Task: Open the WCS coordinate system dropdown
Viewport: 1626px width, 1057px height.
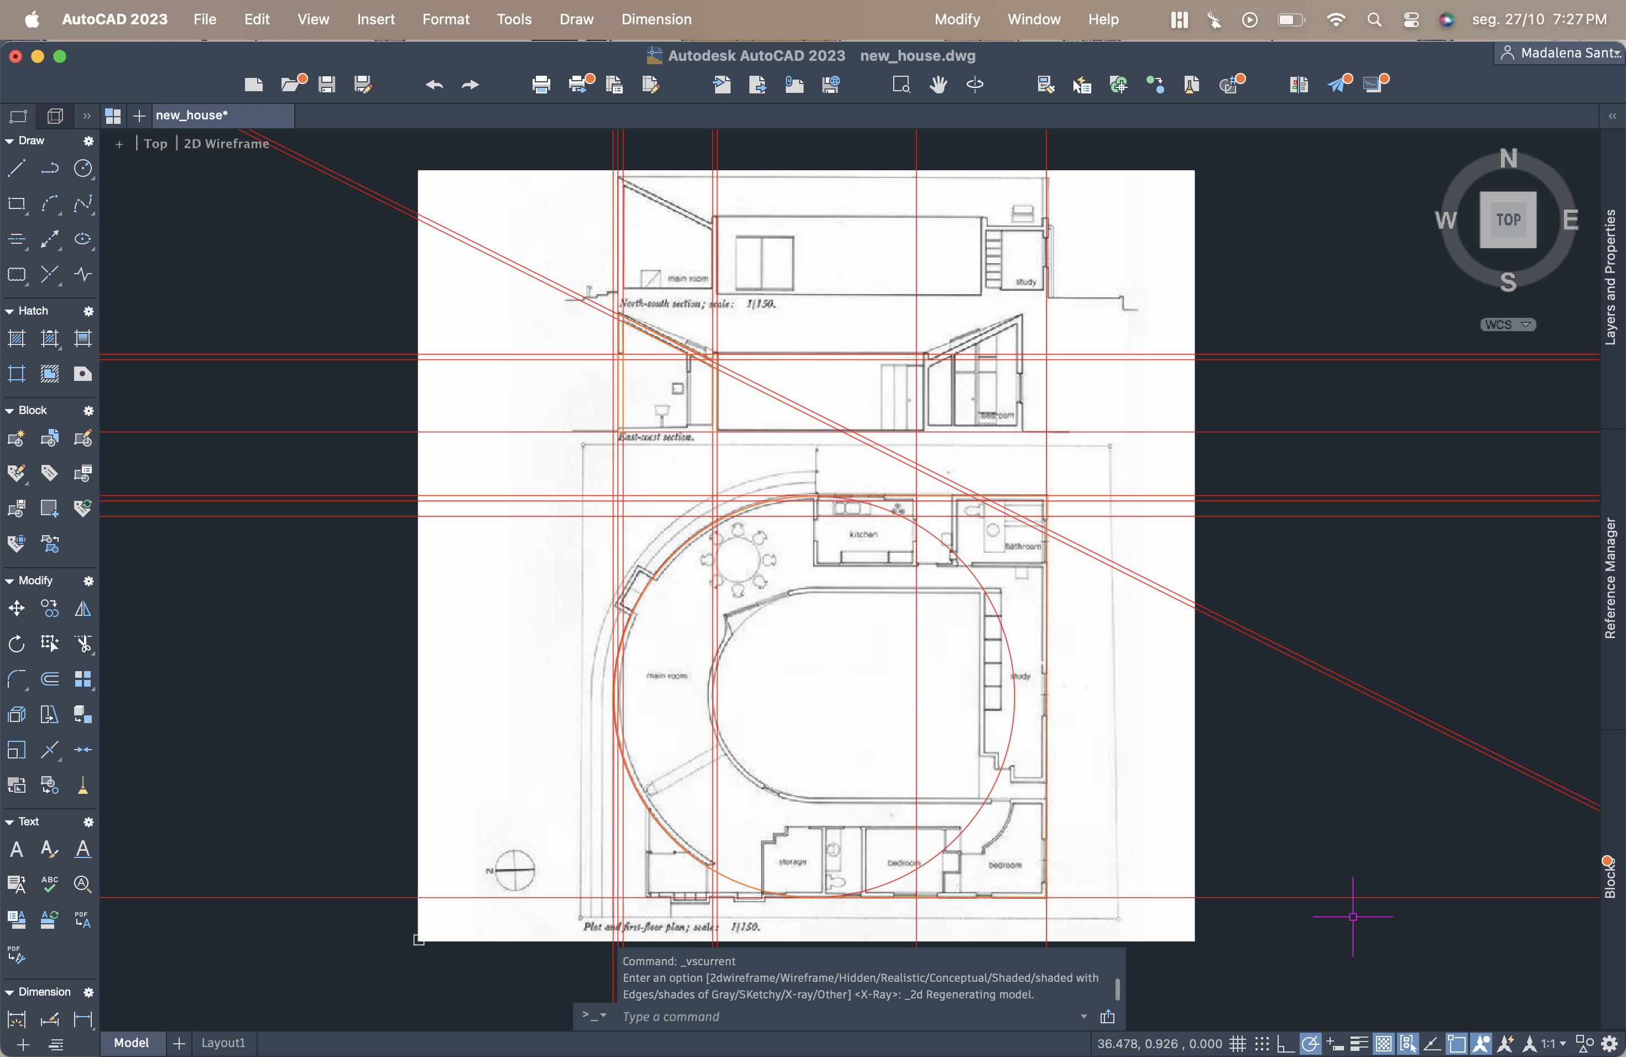Action: pos(1508,325)
